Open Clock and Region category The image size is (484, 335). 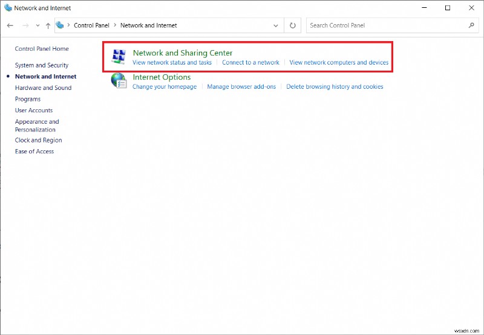point(39,140)
